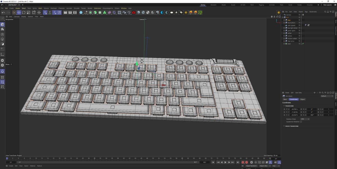337x169 pixels.
Task: Click the P.X position input field
Action: pos(294,109)
